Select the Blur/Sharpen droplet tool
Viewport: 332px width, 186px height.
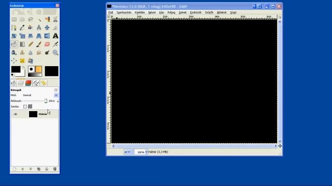pos(31,52)
